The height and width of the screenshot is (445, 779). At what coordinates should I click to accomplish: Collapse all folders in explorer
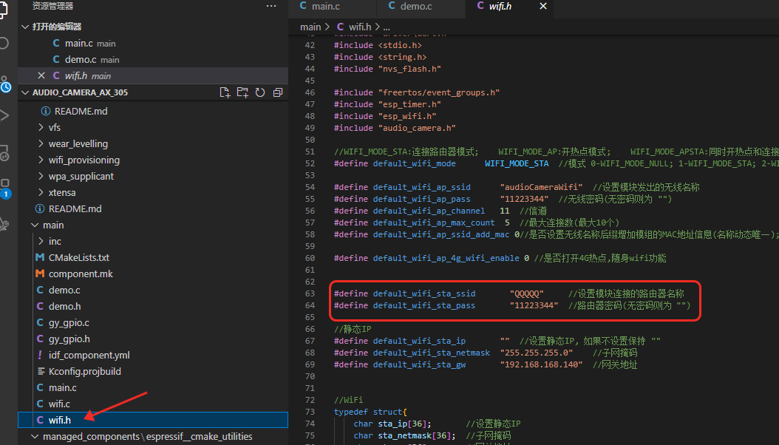pyautogui.click(x=278, y=92)
